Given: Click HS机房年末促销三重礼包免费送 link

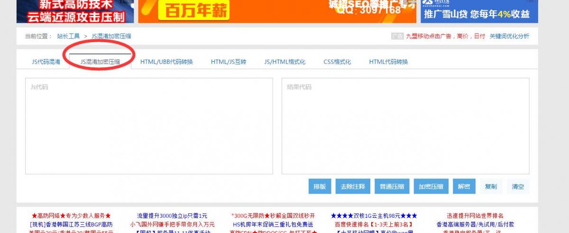Looking at the screenshot, I should [x=273, y=224].
